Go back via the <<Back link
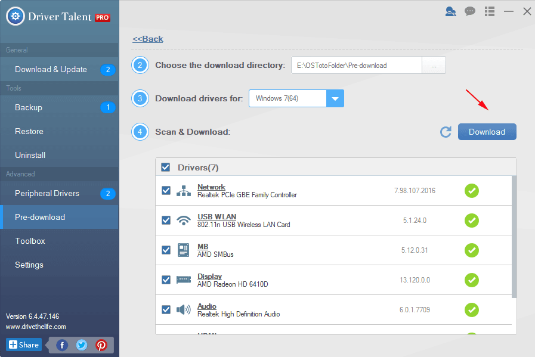This screenshot has height=357, width=535. click(x=148, y=39)
